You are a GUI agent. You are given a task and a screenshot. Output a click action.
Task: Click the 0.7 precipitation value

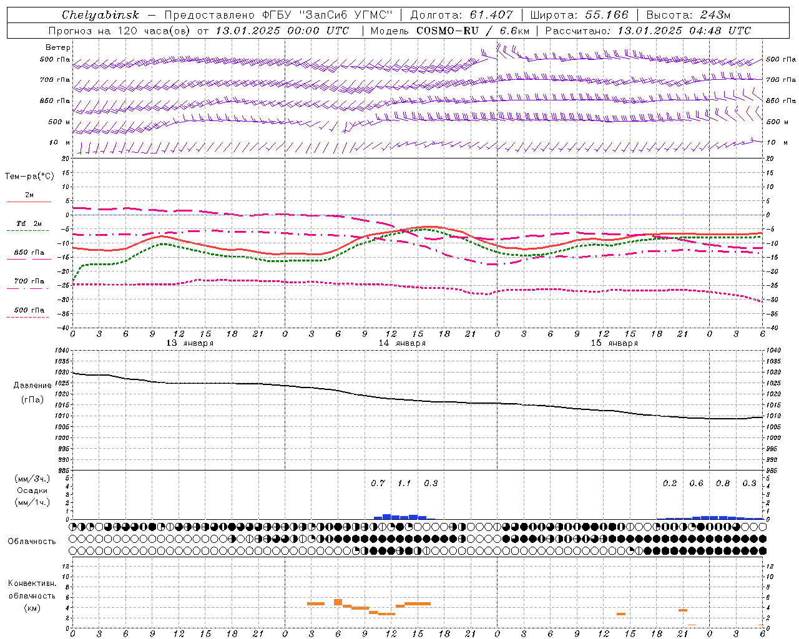(378, 483)
